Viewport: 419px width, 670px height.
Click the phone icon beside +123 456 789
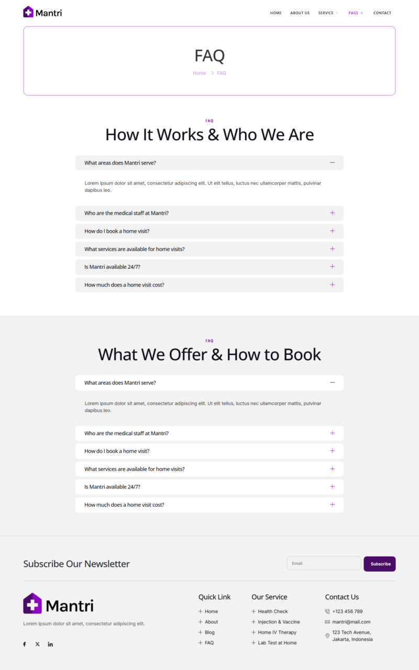(x=327, y=611)
